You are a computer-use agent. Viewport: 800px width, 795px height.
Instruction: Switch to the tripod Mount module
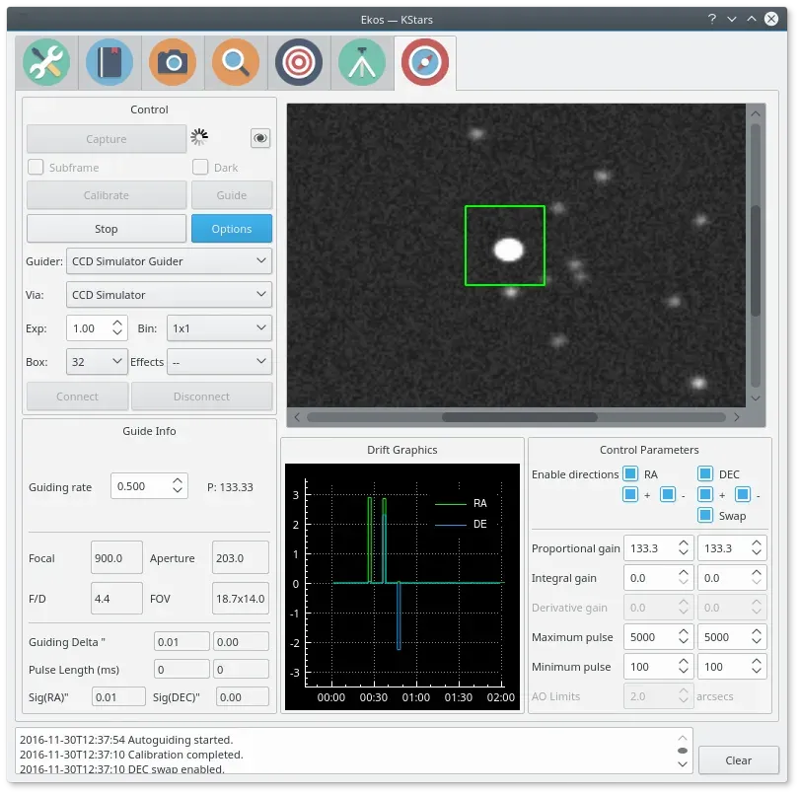362,62
